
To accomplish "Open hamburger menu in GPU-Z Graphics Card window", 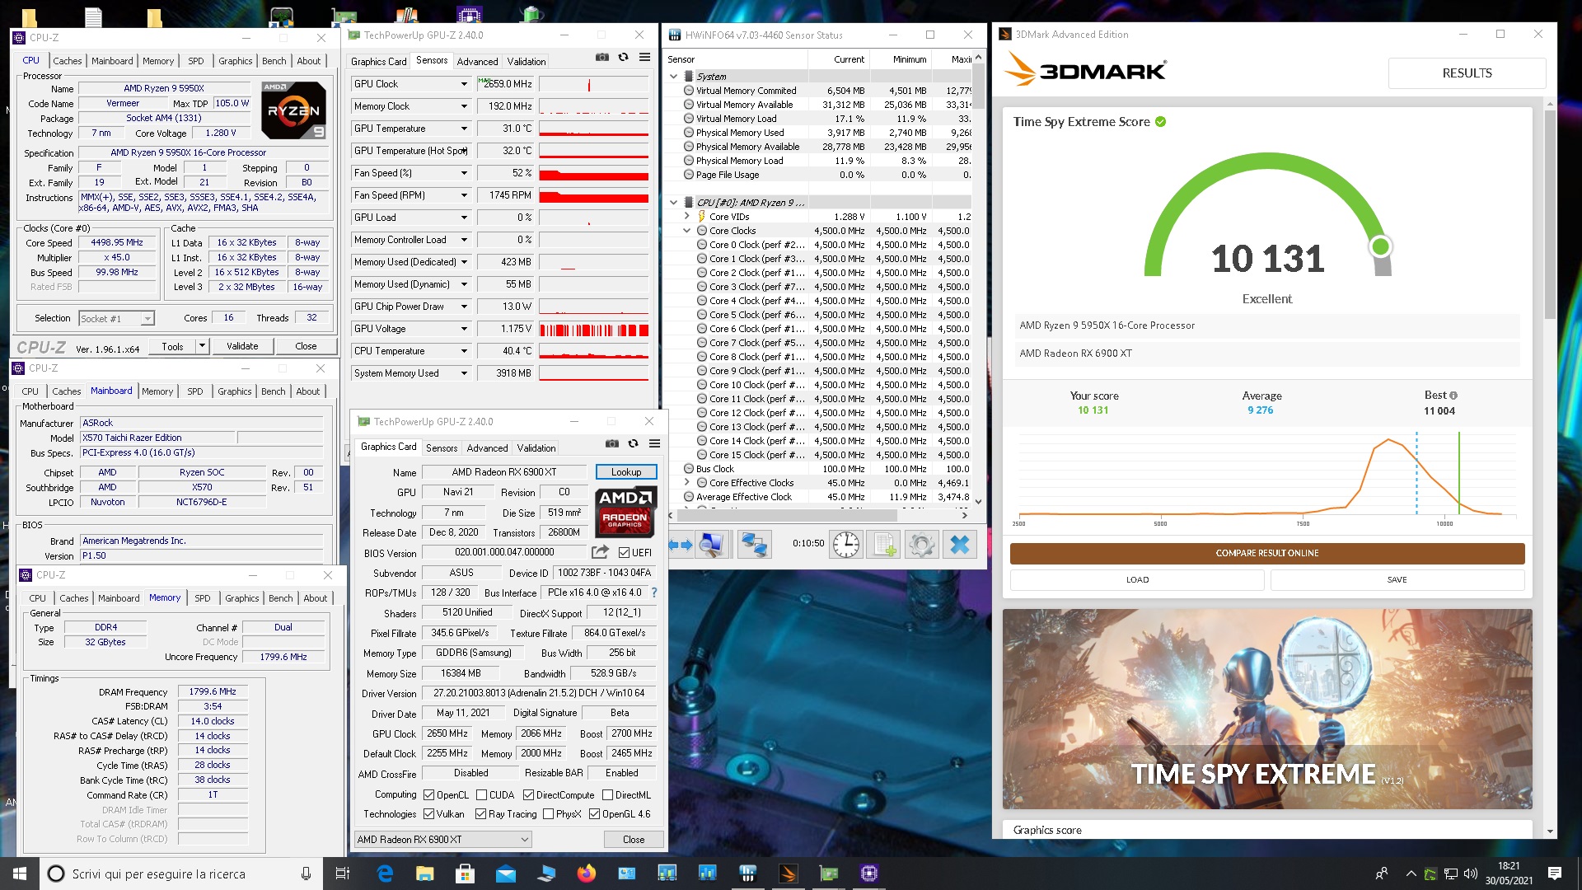I will click(654, 443).
